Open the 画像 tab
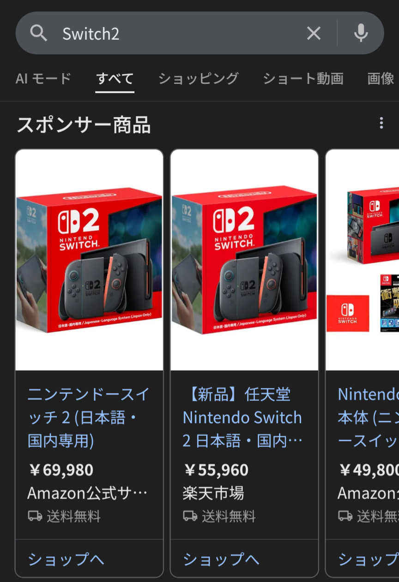This screenshot has width=399, height=582. tap(381, 78)
